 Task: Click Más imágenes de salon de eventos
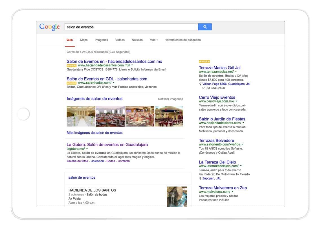coord(94,133)
